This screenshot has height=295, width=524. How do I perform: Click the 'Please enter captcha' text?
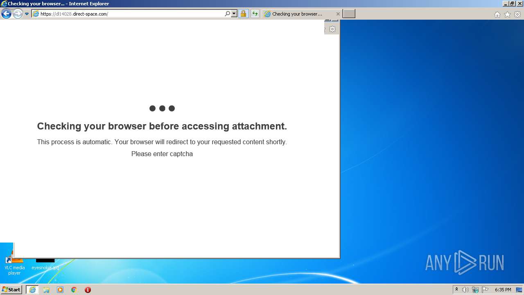(162, 154)
